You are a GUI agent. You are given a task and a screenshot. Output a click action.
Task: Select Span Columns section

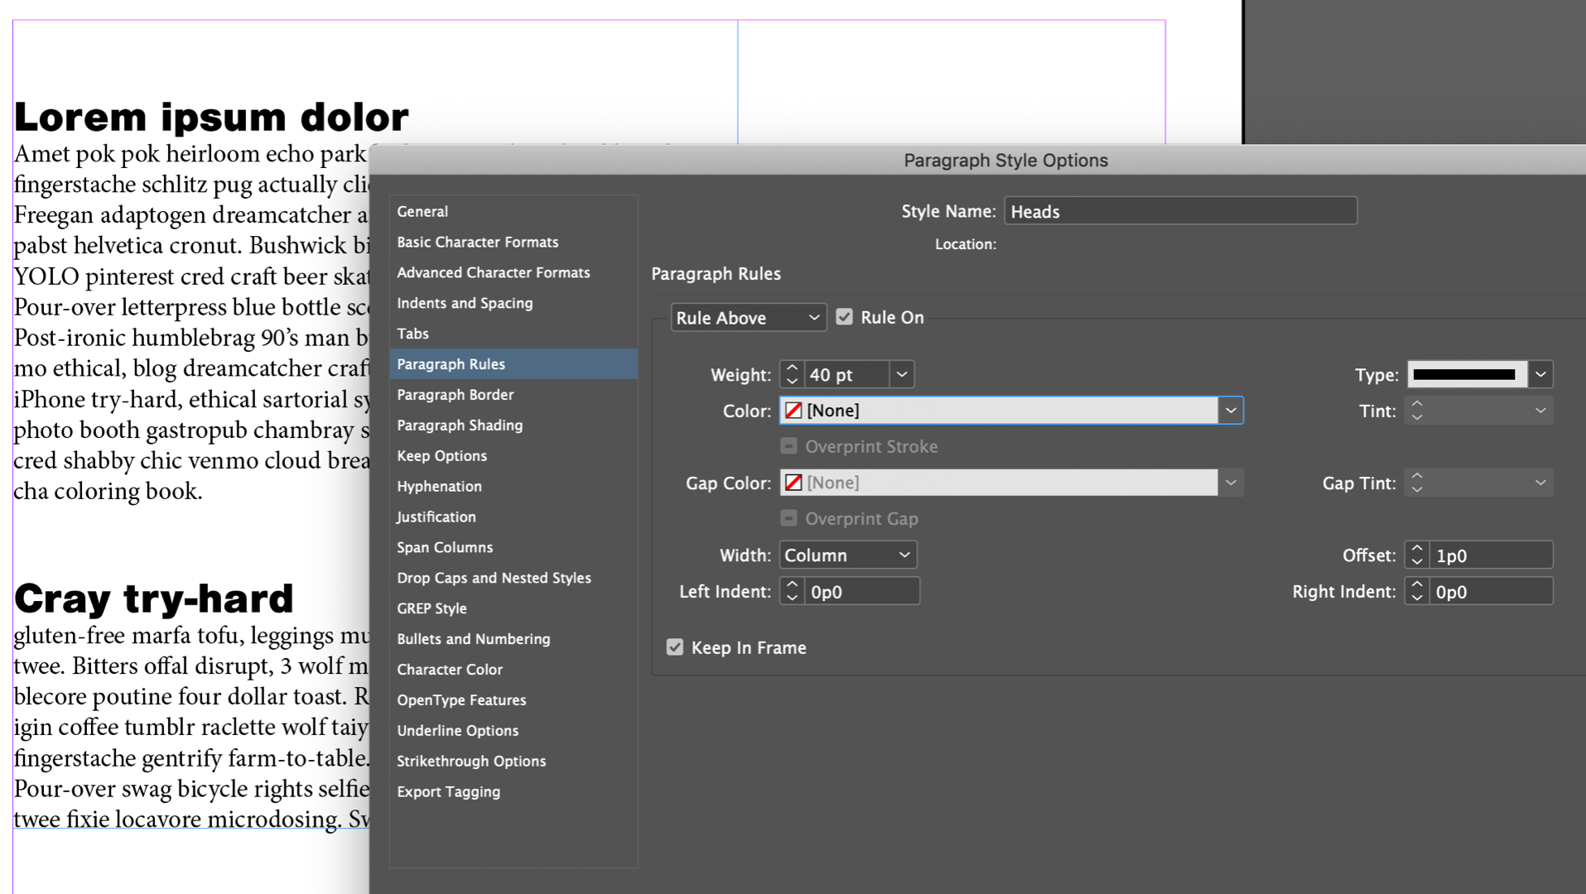[513, 547]
